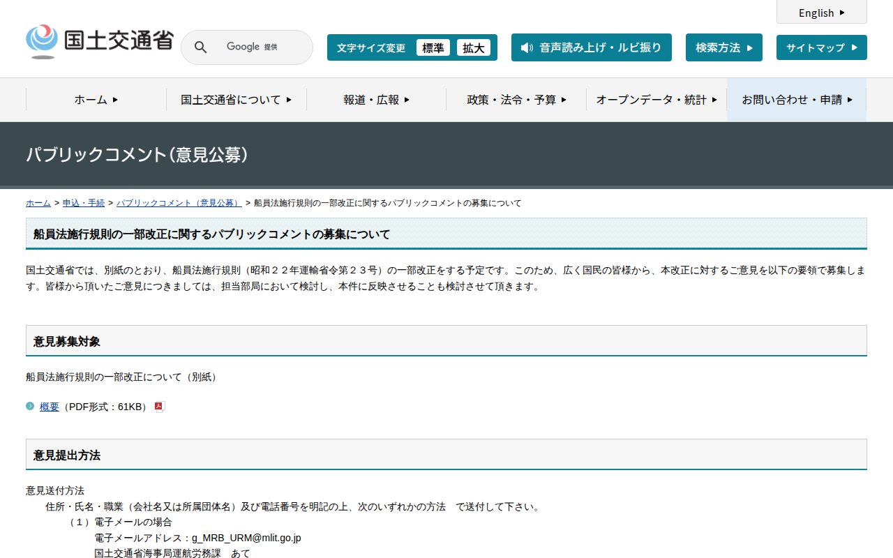Click the PDF icon beside the 概要 link
The width and height of the screenshot is (893, 558).
tap(159, 406)
